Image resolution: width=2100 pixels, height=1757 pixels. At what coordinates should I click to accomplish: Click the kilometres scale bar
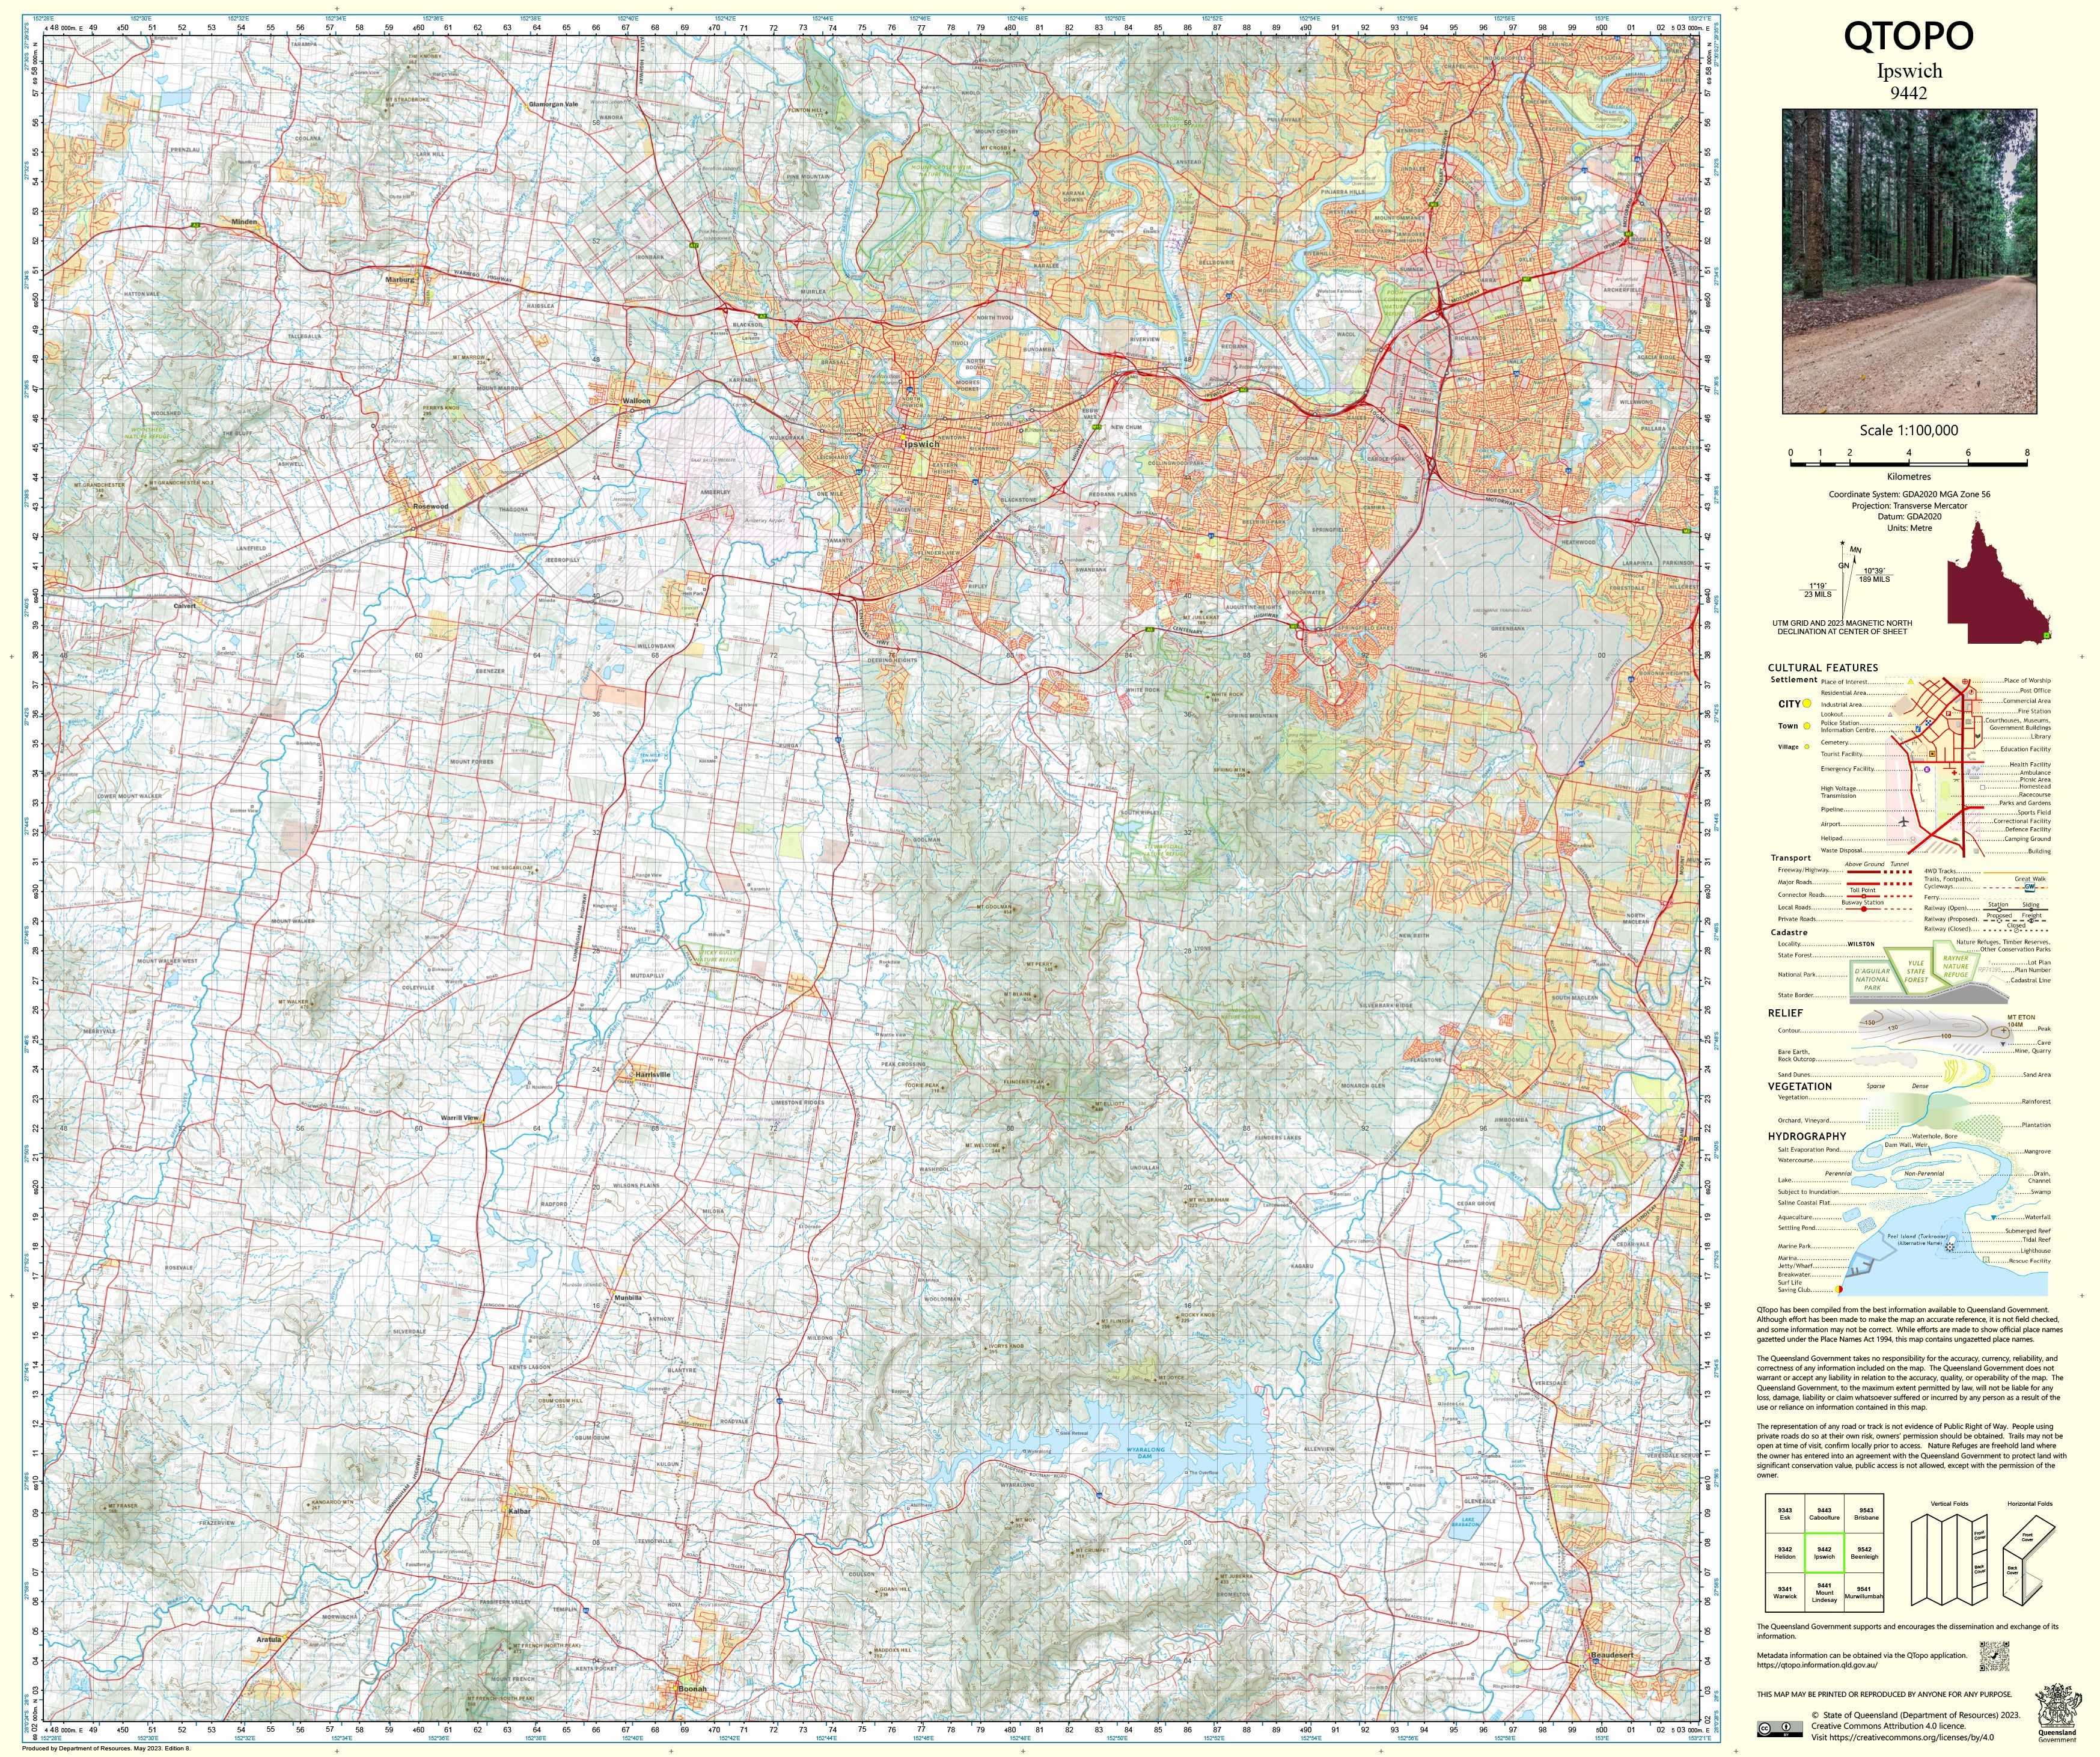1908,464
